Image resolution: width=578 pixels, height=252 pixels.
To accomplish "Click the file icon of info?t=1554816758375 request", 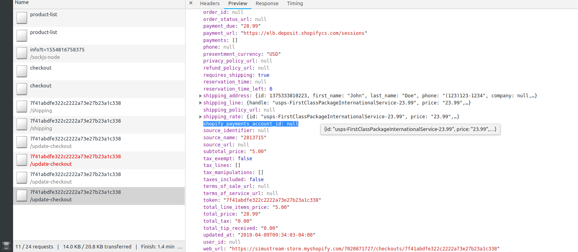I will tap(21, 53).
